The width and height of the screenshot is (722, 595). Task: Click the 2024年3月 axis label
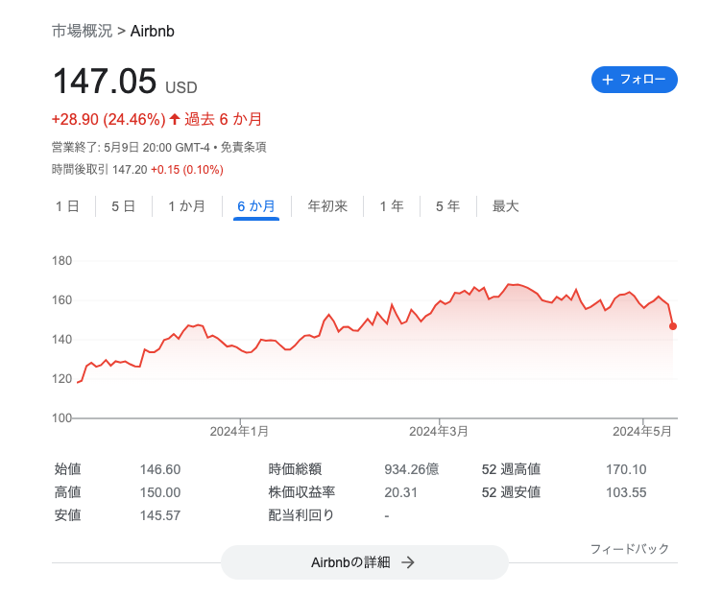click(x=439, y=431)
